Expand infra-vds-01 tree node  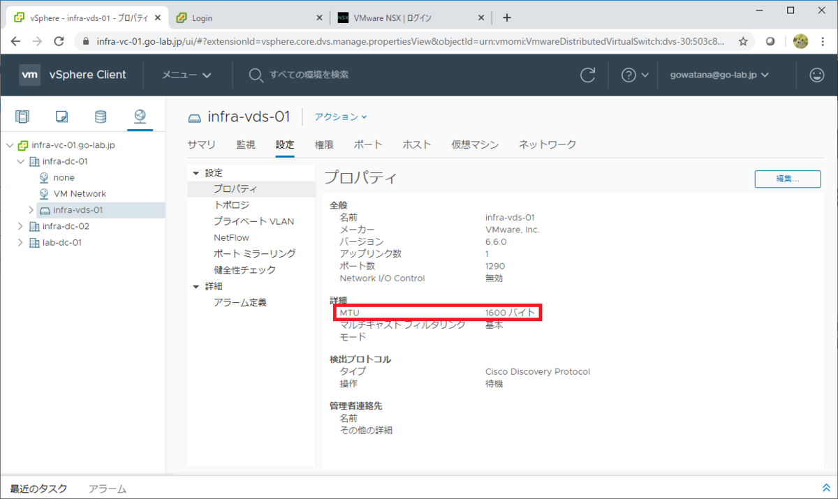(x=31, y=210)
